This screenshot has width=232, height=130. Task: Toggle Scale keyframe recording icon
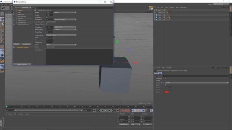pyautogui.click(x=137, y=110)
